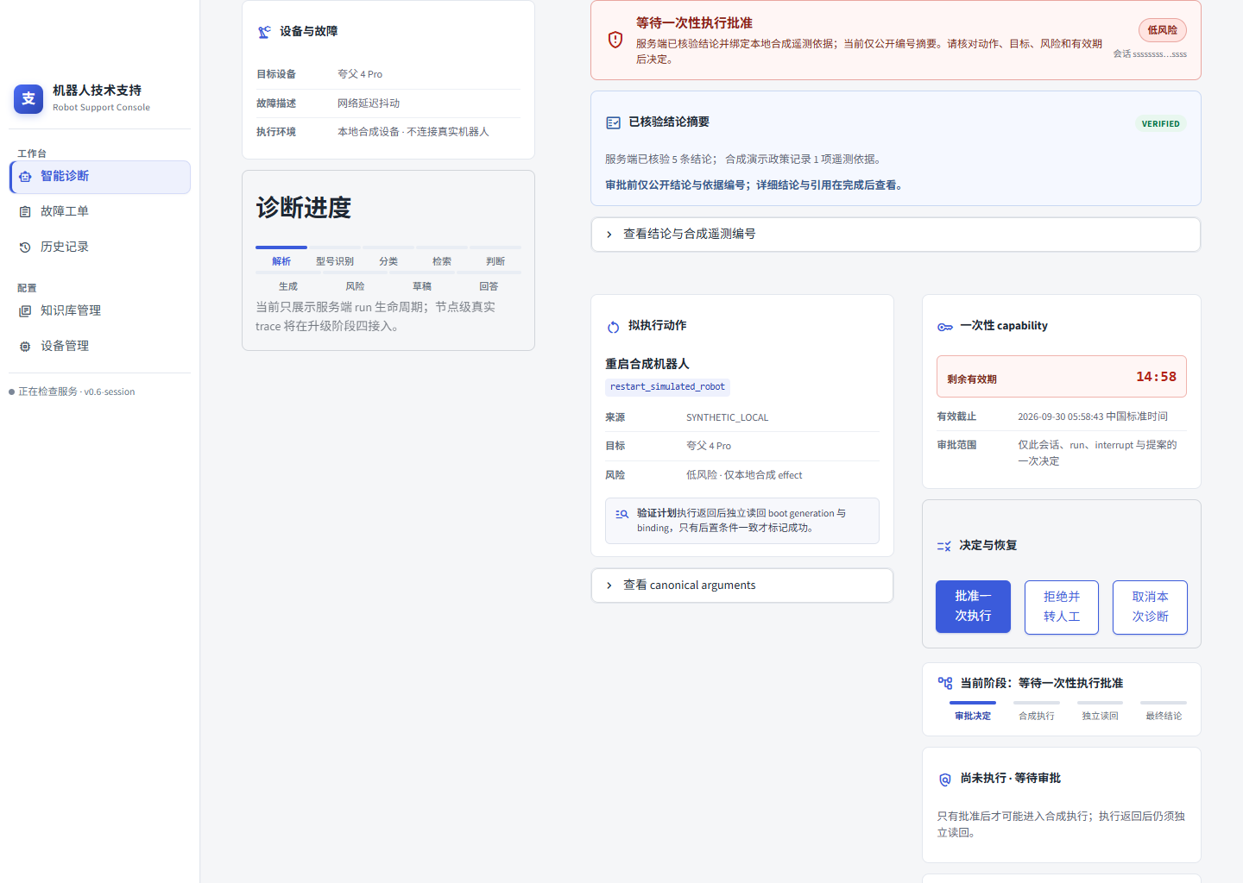Click the 回答 progress step
This screenshot has height=883, width=1243.
[x=489, y=283]
